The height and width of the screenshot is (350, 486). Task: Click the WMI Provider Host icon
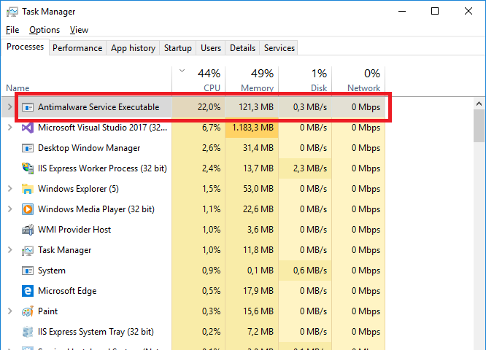click(28, 230)
